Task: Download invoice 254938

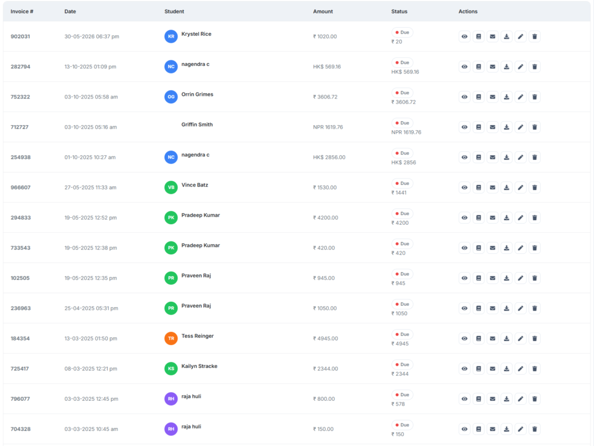Action: pos(506,158)
